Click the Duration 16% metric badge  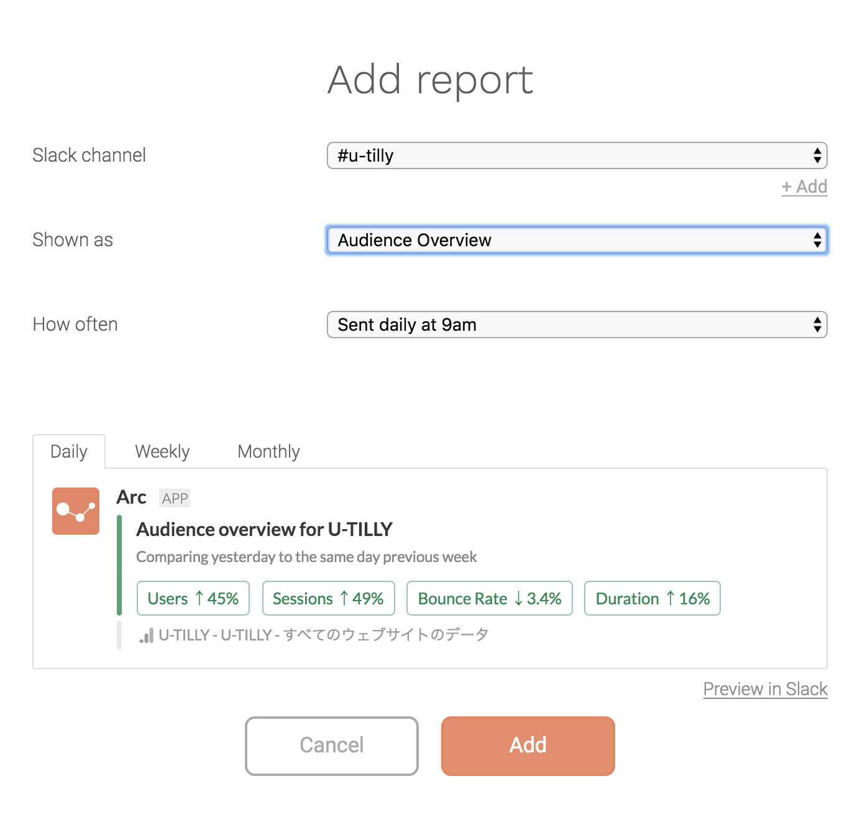[x=652, y=598]
